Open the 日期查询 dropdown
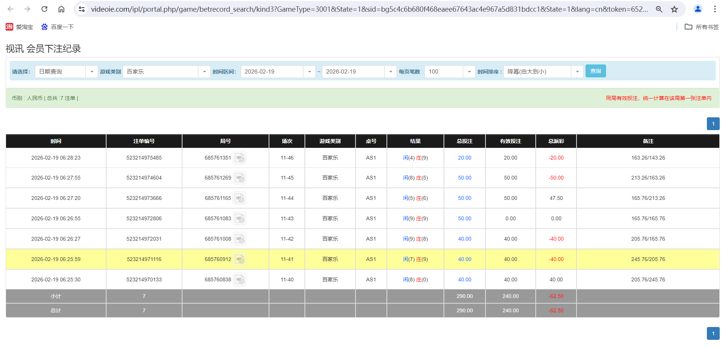The height and width of the screenshot is (347, 725). [x=91, y=71]
